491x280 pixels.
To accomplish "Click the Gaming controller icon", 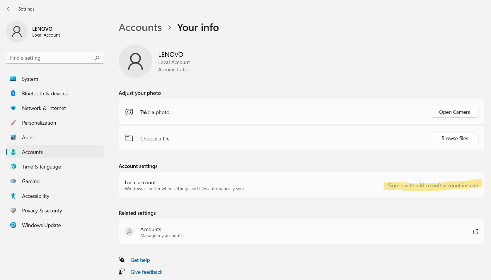I will 13,181.
